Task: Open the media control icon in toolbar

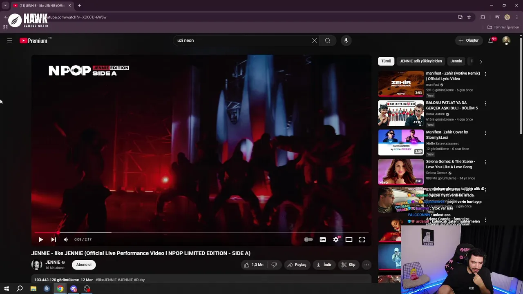Action: (497, 17)
